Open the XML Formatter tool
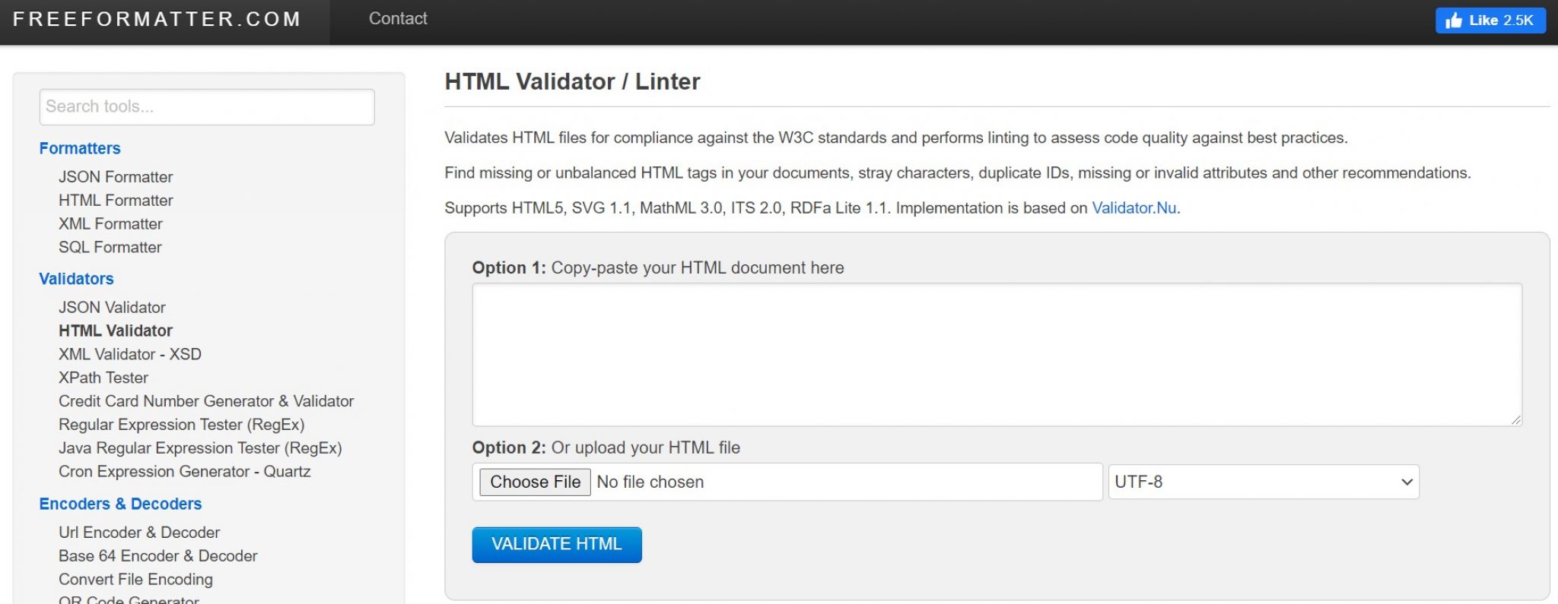 coord(110,224)
